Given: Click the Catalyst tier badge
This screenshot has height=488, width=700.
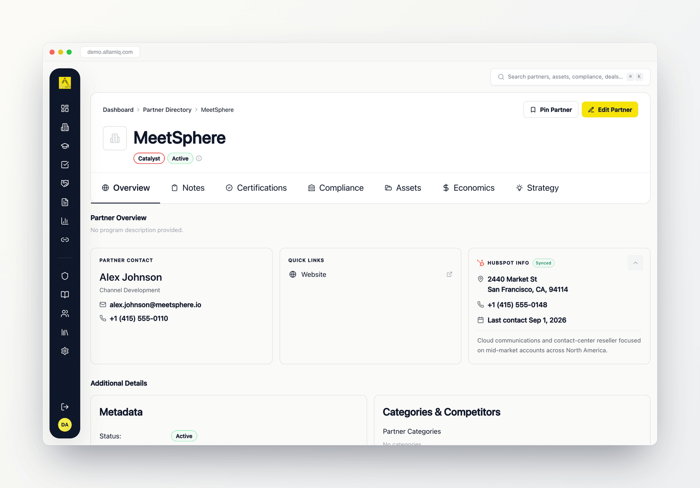Looking at the screenshot, I should click(149, 158).
